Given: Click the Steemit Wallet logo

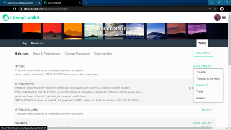Looking at the screenshot, I should [x=21, y=18].
